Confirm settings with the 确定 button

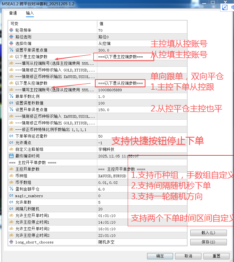point(160,256)
